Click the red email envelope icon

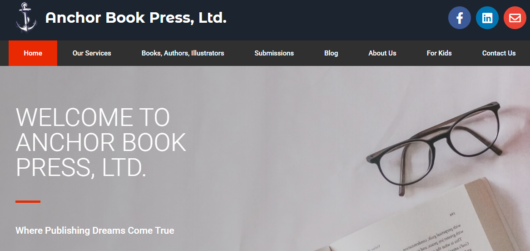(x=515, y=18)
